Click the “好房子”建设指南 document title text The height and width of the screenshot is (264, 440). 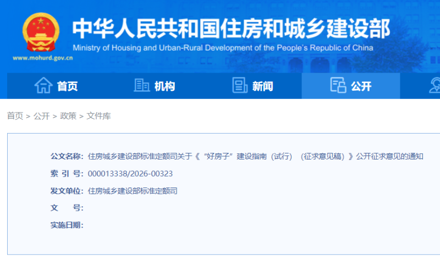tap(255, 156)
